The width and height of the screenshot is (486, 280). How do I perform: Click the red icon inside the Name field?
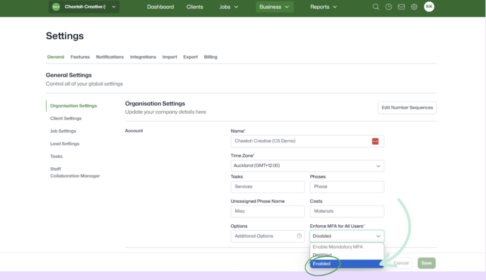click(x=375, y=141)
